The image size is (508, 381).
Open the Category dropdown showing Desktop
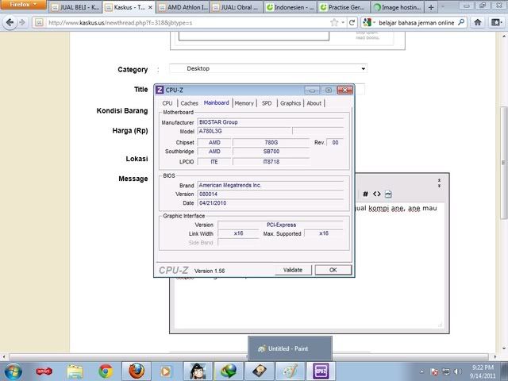pyautogui.click(x=268, y=69)
